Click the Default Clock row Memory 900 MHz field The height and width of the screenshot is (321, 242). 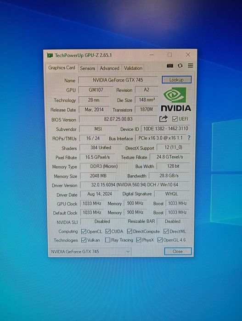(135, 212)
